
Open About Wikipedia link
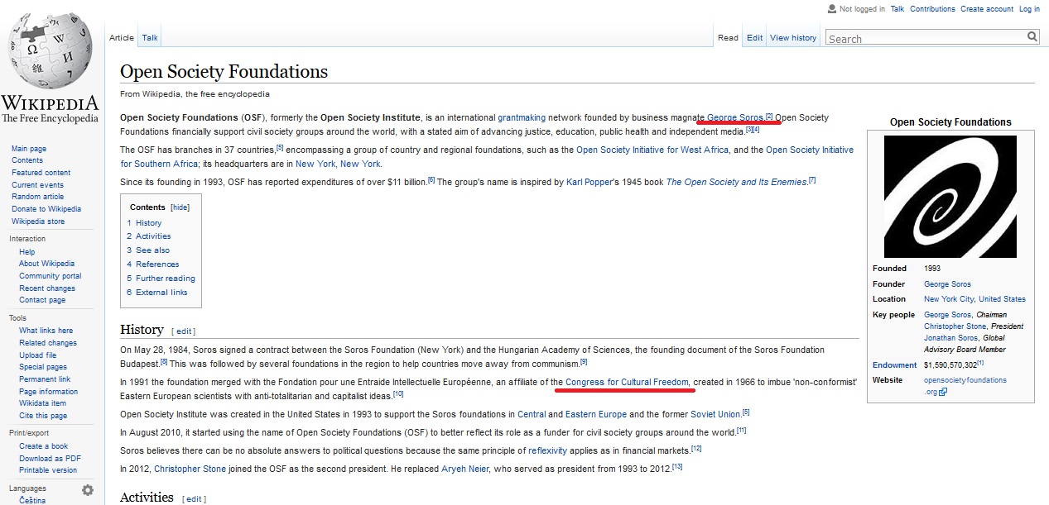46,264
